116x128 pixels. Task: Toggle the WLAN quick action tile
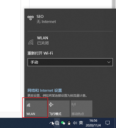pos(36,109)
